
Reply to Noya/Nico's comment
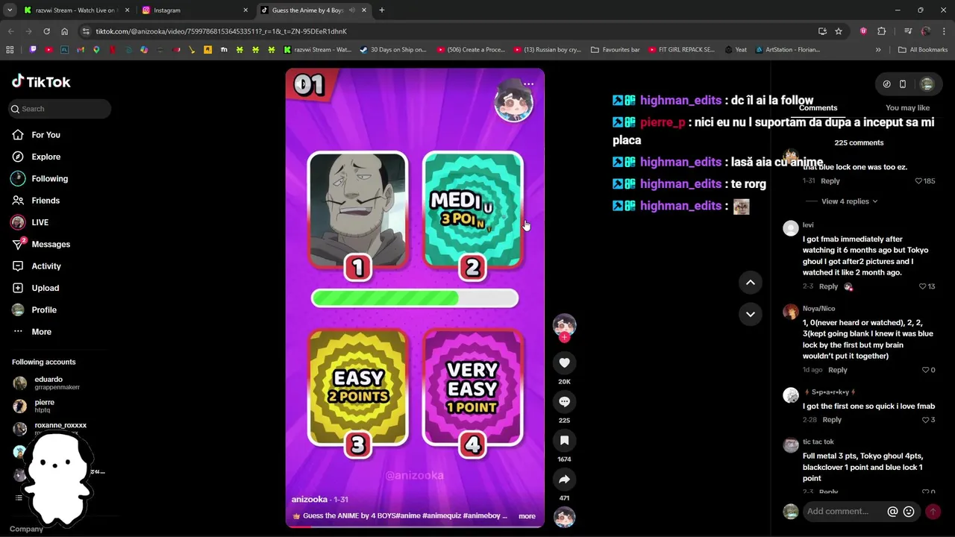pyautogui.click(x=838, y=370)
